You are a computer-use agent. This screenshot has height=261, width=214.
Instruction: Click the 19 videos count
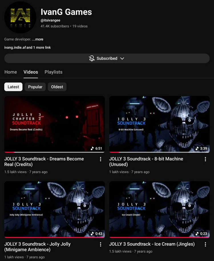pos(80,26)
